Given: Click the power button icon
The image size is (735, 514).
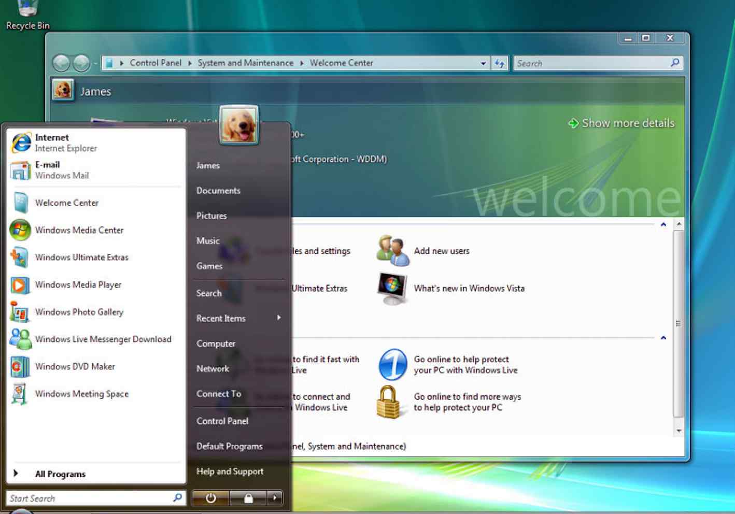Looking at the screenshot, I should point(210,498).
